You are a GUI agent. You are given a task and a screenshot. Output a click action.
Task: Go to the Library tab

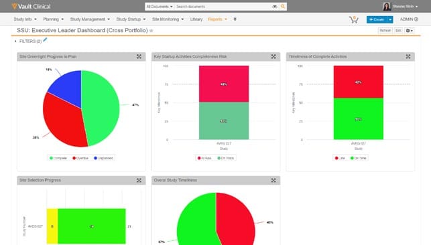point(196,19)
